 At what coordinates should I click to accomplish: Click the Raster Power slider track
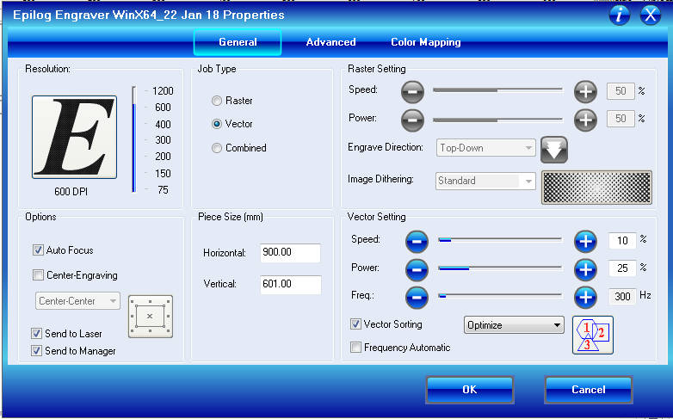click(497, 120)
